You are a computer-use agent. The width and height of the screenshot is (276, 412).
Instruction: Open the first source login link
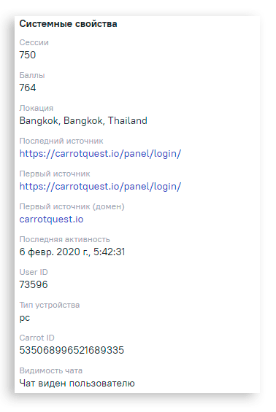coord(100,187)
